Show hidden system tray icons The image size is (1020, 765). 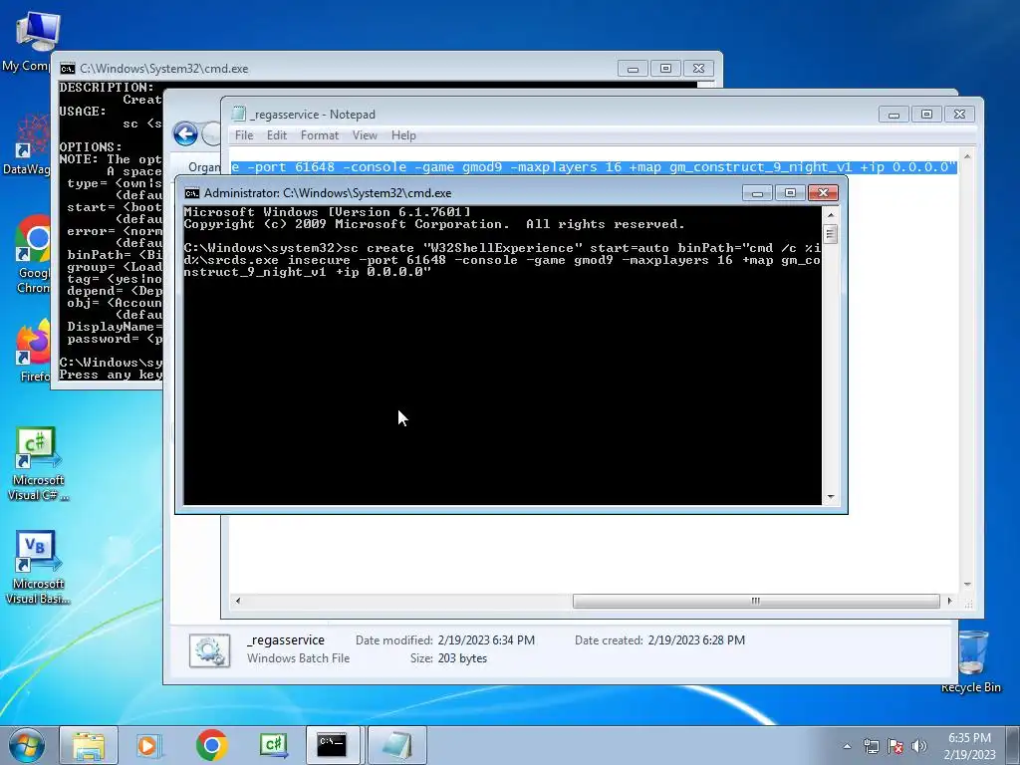coord(847,746)
